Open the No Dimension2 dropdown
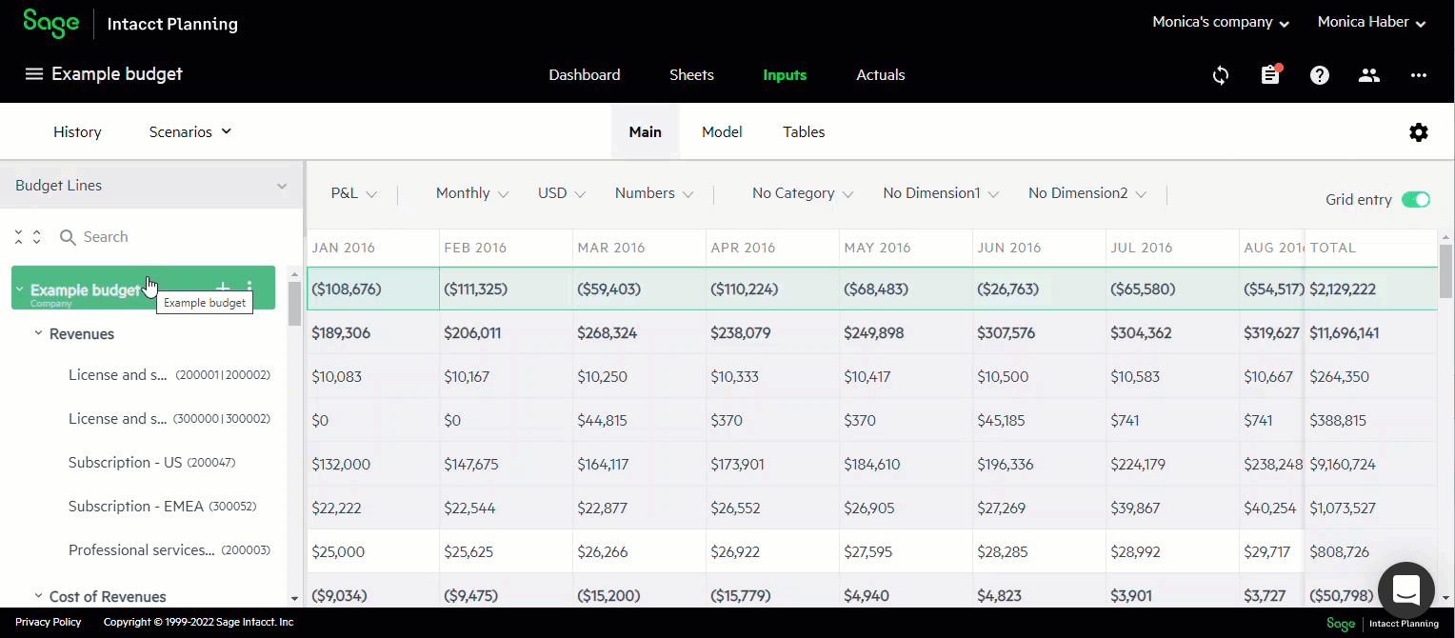This screenshot has width=1455, height=638. pos(1087,193)
